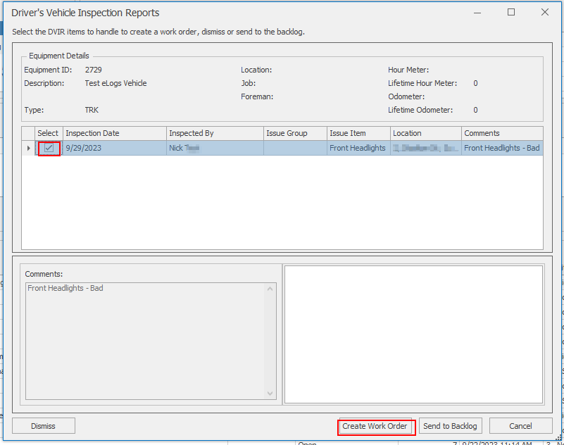
Task: Send the selected DVIR item to Backlog
Action: click(x=450, y=426)
